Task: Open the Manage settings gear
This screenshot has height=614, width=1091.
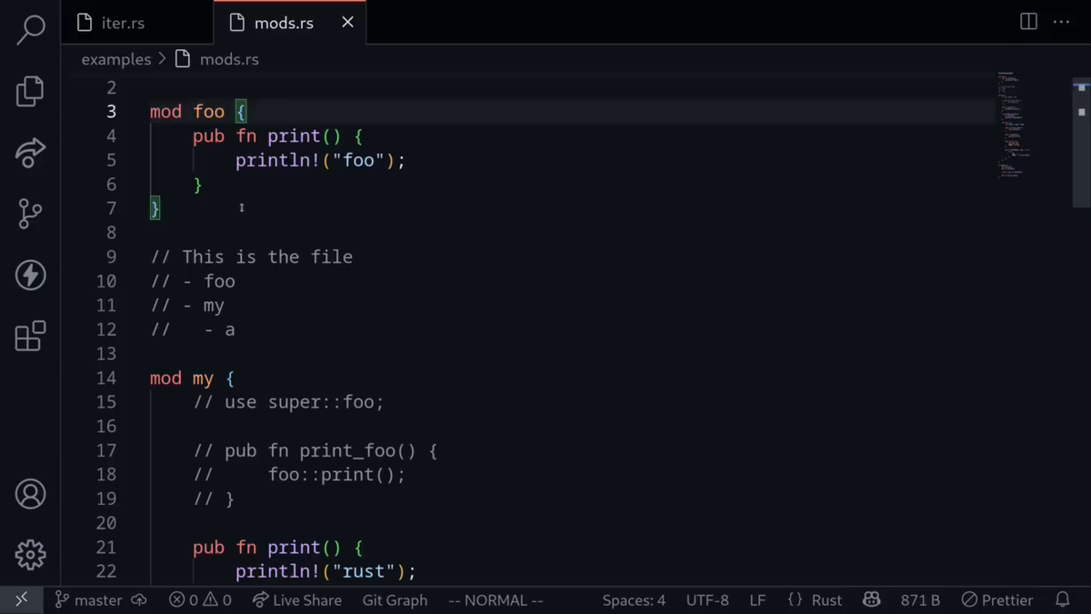Action: [x=30, y=554]
